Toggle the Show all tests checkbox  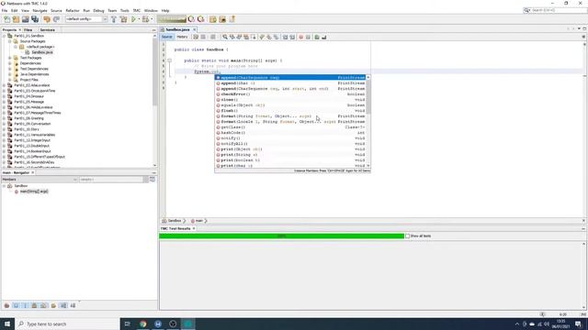[407, 236]
